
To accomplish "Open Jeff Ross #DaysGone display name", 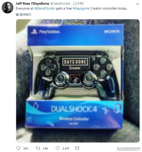I will pyautogui.click(x=33, y=4).
